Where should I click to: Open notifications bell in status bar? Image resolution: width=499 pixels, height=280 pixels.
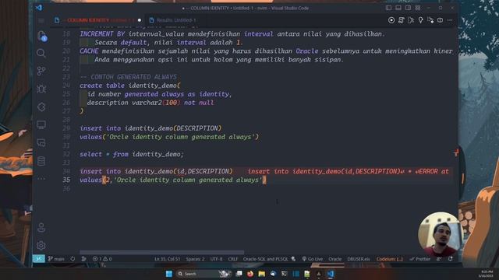pos(451,259)
